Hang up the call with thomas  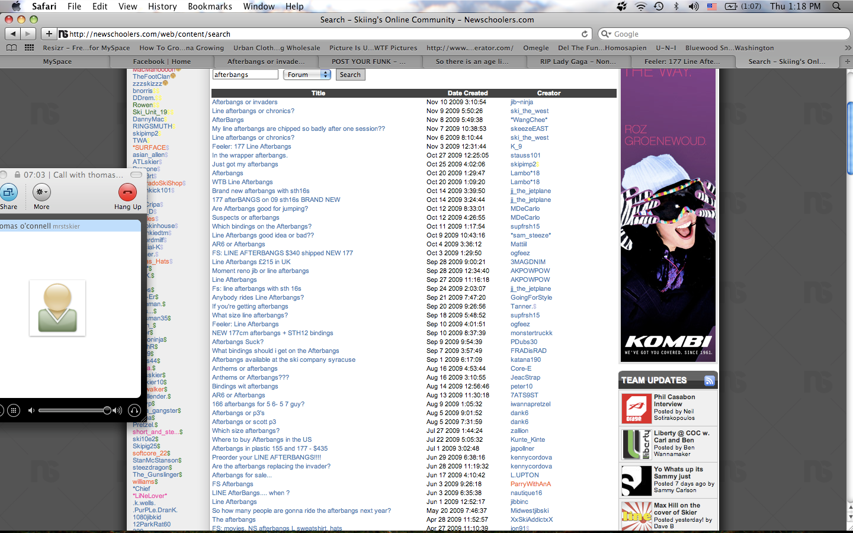127,192
